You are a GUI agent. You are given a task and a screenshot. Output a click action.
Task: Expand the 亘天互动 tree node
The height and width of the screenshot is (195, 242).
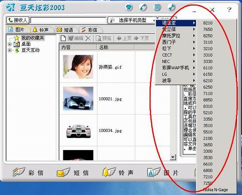tap(10, 50)
